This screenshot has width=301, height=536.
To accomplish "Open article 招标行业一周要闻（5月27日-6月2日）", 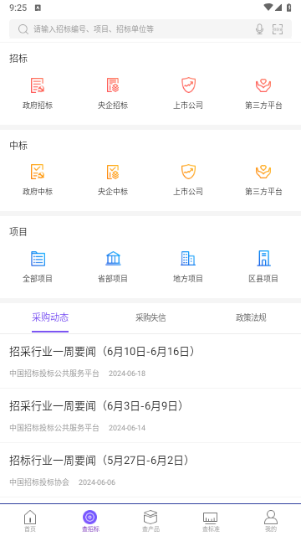I will pyautogui.click(x=150, y=471).
